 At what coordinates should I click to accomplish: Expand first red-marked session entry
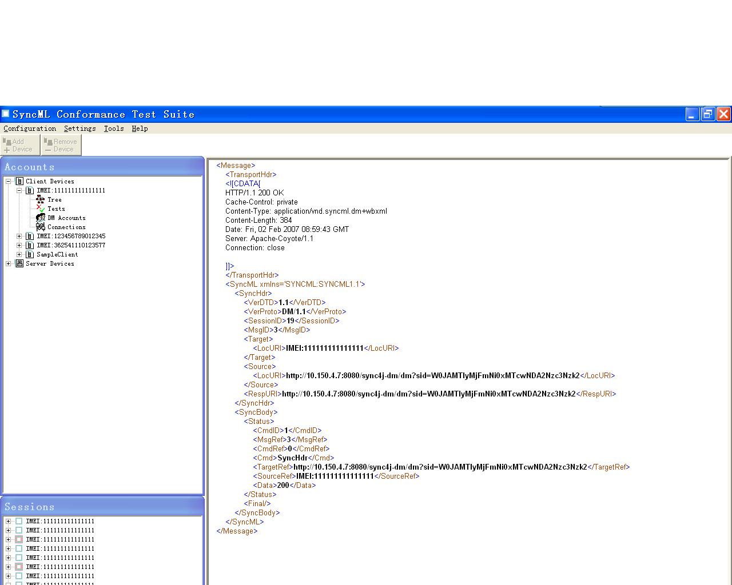click(x=8, y=539)
